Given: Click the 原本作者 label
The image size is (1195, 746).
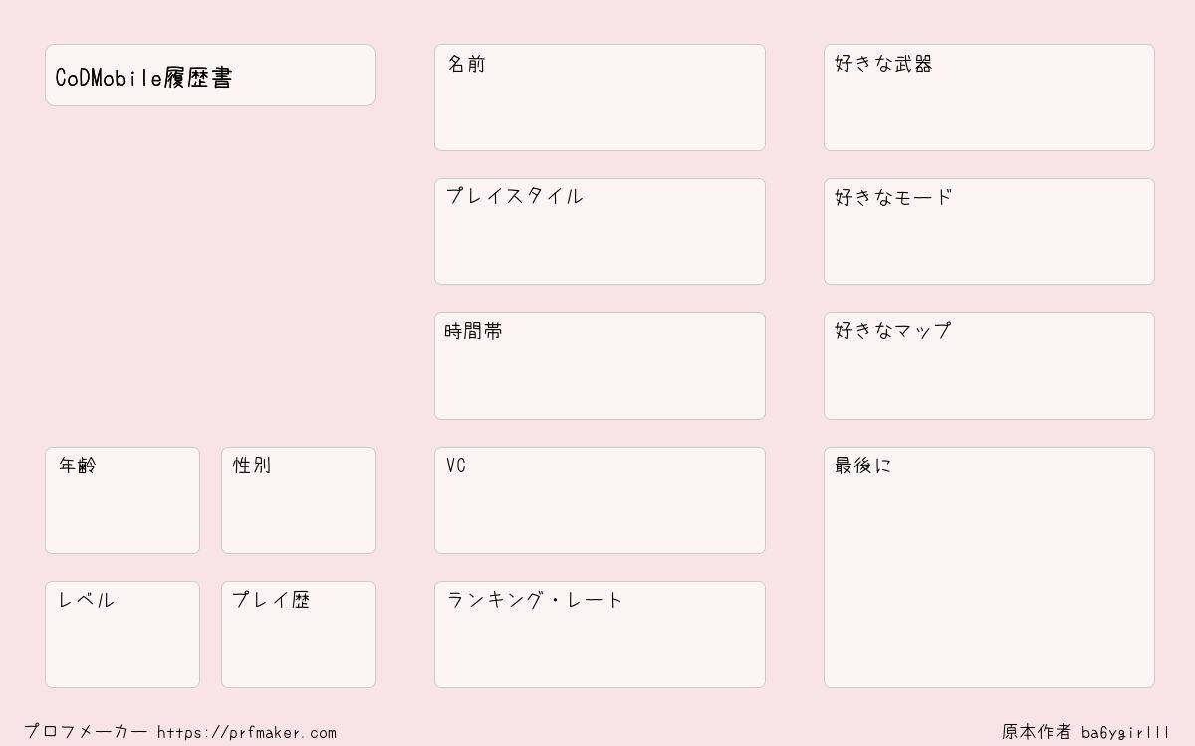Looking at the screenshot, I should point(1037,732).
